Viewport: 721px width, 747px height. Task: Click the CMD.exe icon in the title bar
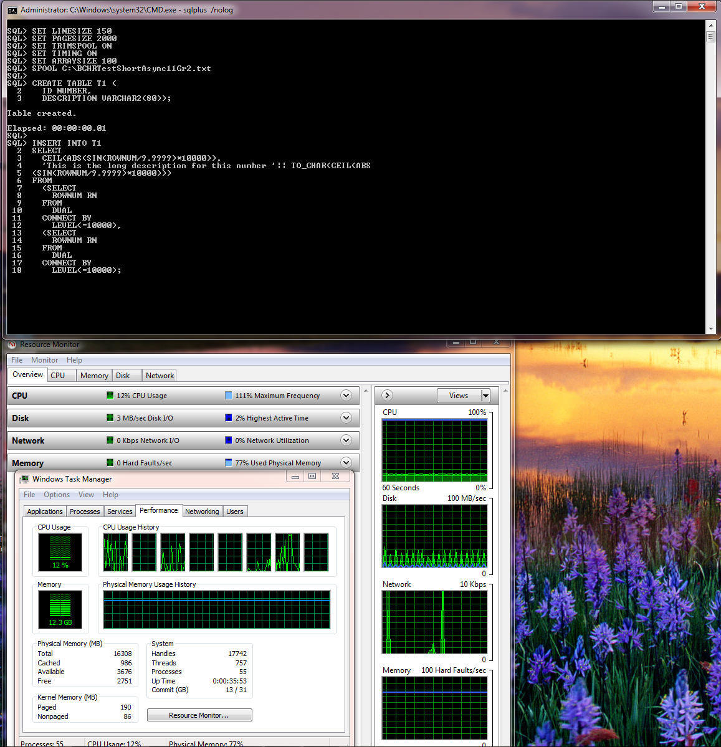coord(12,10)
